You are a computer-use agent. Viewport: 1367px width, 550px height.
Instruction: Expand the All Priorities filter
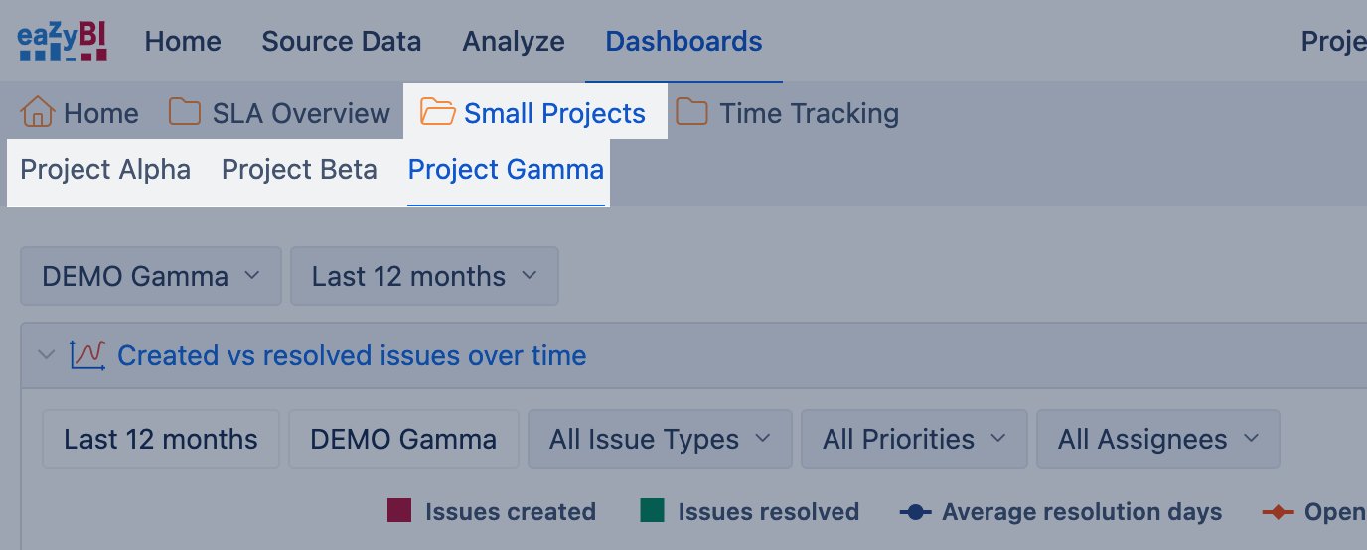[914, 439]
